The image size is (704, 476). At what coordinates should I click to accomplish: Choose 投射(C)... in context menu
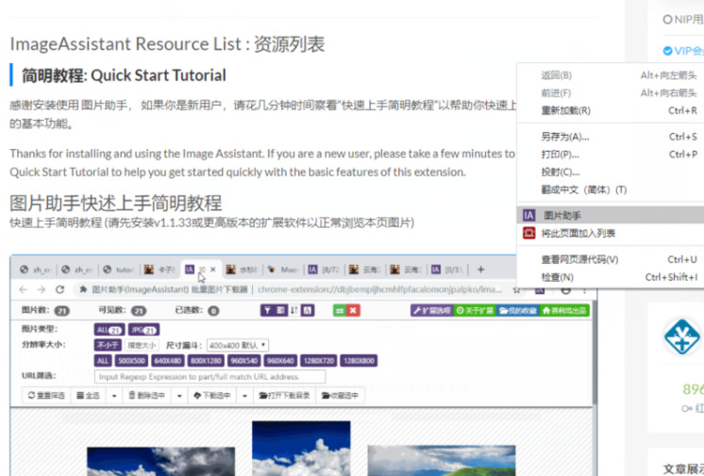pos(611,172)
